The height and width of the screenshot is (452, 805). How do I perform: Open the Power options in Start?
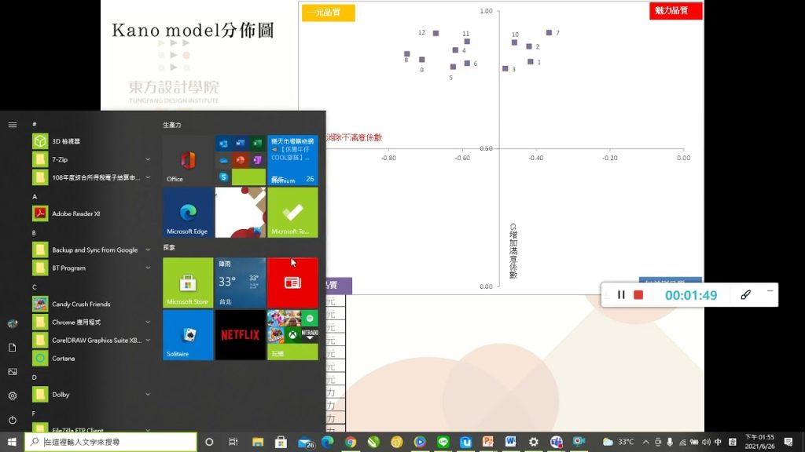13,420
